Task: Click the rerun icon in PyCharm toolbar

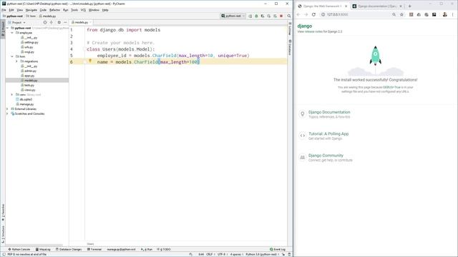Action: 250,16
